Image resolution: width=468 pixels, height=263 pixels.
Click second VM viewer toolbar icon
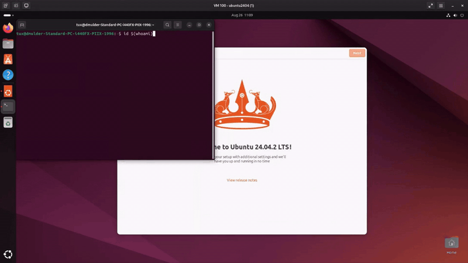[x=16, y=5]
